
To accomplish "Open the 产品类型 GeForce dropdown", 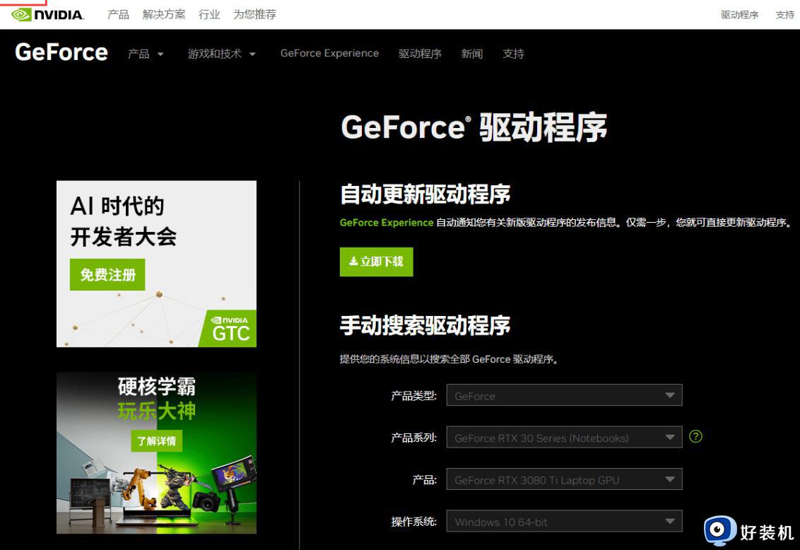I will pyautogui.click(x=564, y=396).
